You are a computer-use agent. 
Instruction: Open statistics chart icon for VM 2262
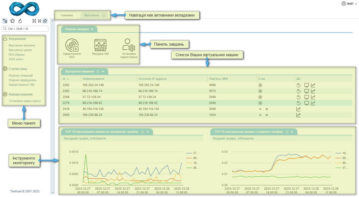tap(313, 85)
